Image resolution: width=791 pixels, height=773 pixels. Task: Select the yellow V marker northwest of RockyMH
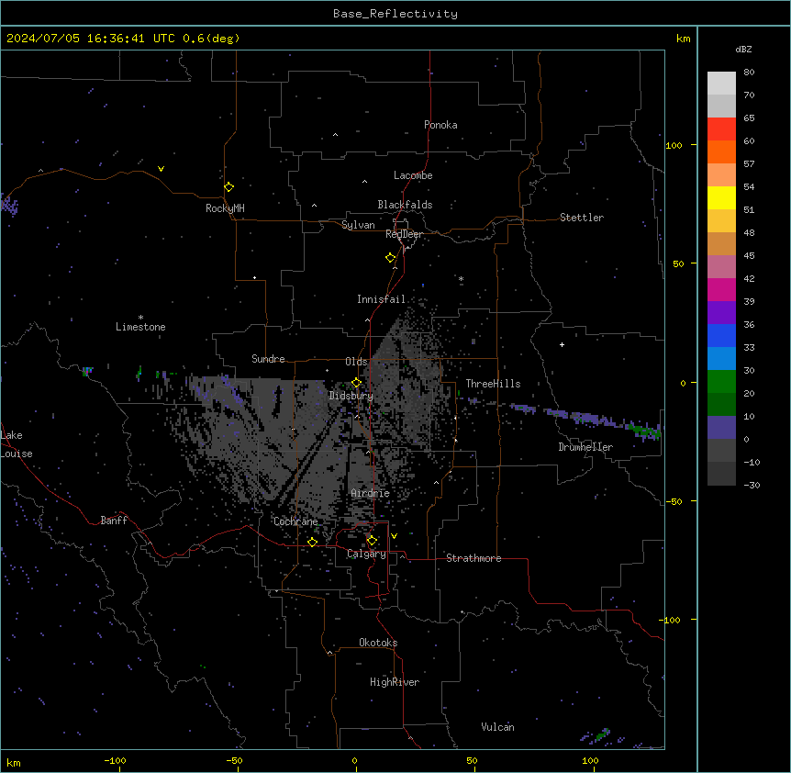(161, 169)
